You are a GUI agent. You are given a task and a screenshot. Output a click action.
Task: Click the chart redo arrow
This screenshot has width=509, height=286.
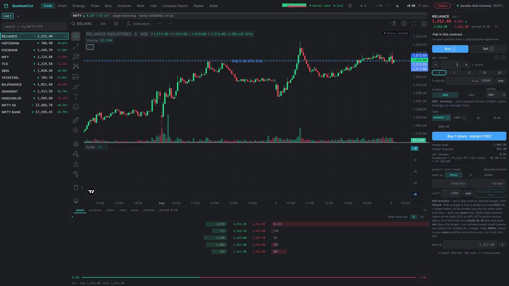[170, 24]
